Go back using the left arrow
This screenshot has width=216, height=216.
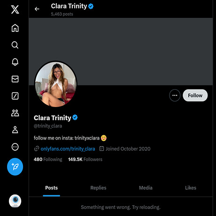point(37,9)
